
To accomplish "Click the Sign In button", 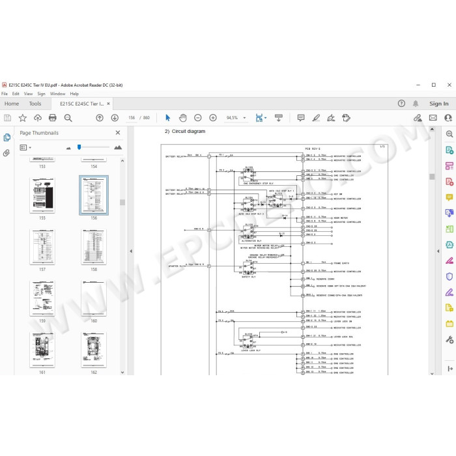I will tap(439, 104).
